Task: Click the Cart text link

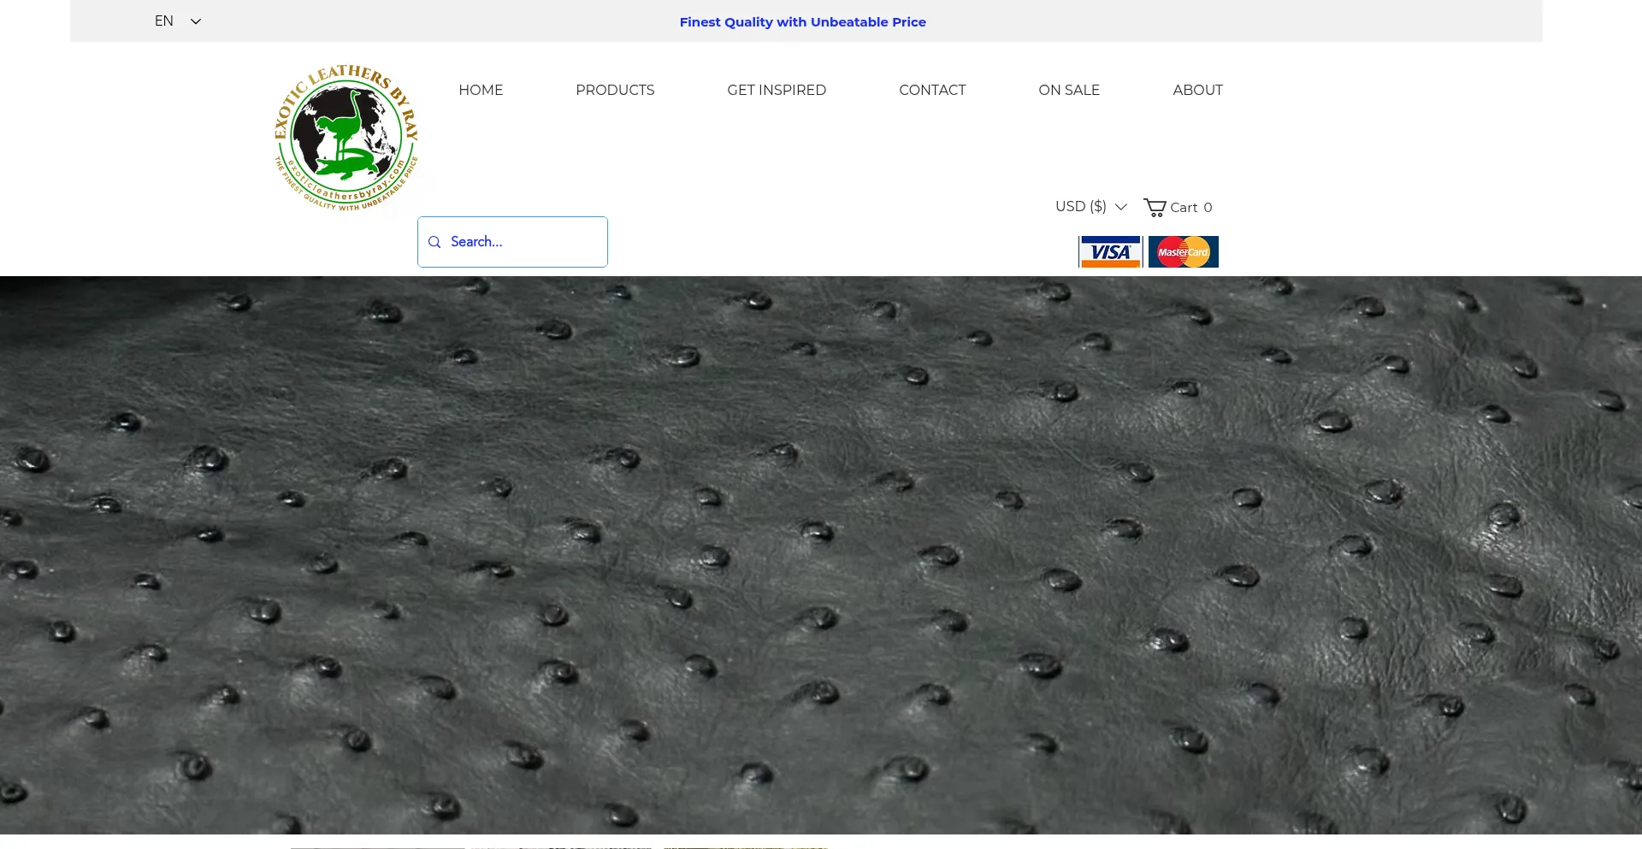Action: click(1184, 208)
